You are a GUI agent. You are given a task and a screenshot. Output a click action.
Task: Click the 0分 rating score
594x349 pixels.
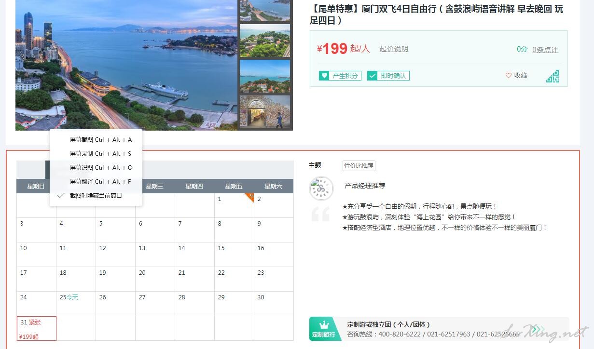pos(522,49)
